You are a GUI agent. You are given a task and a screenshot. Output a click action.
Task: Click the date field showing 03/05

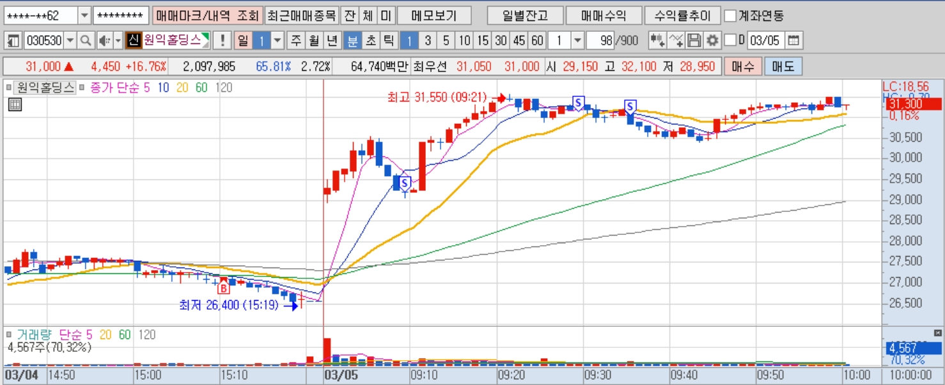(765, 41)
